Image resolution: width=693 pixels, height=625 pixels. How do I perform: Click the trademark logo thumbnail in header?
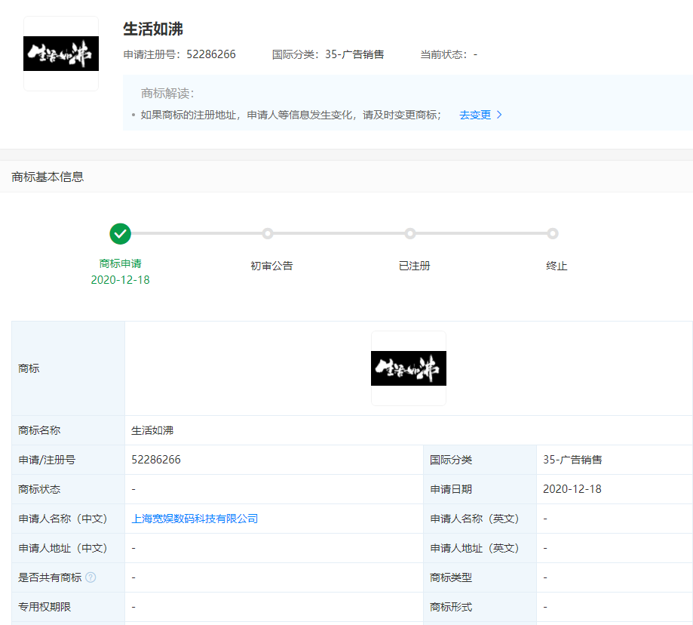click(x=61, y=54)
